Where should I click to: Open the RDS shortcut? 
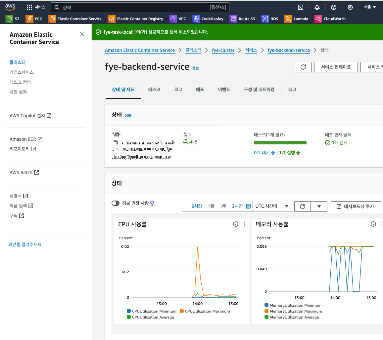270,19
